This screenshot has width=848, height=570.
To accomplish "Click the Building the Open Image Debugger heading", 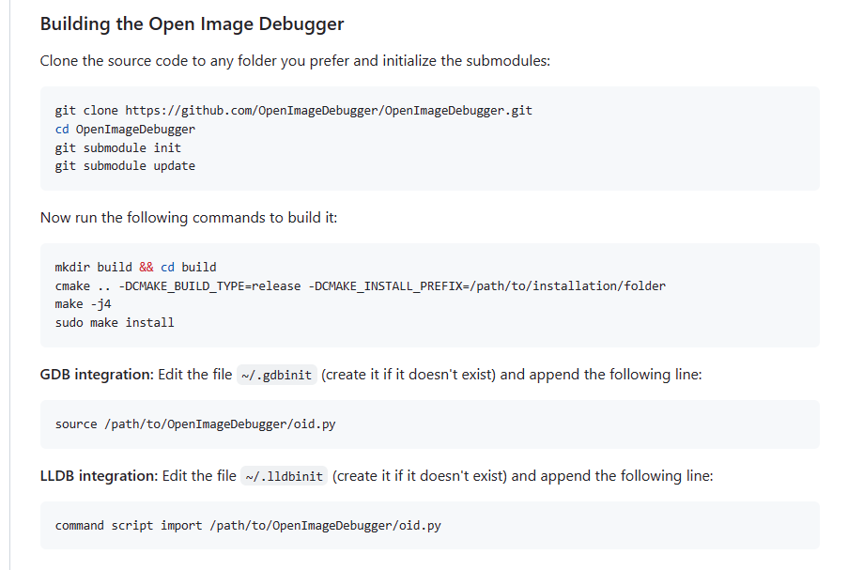I will pyautogui.click(x=192, y=24).
